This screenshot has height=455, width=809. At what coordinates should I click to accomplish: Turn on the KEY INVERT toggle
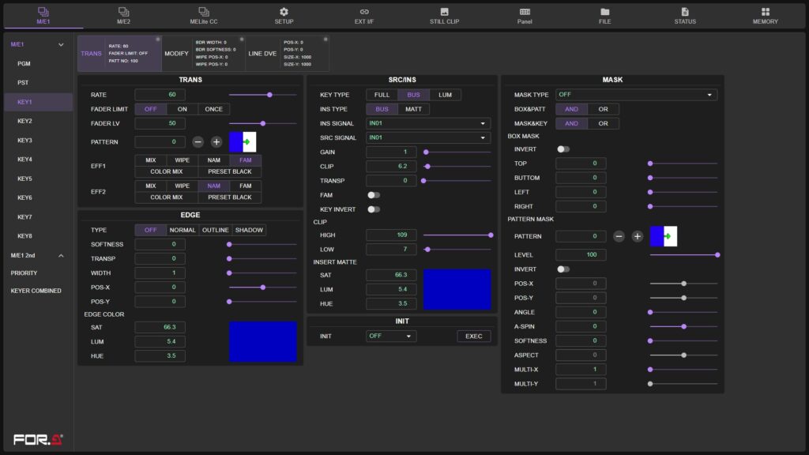click(373, 209)
